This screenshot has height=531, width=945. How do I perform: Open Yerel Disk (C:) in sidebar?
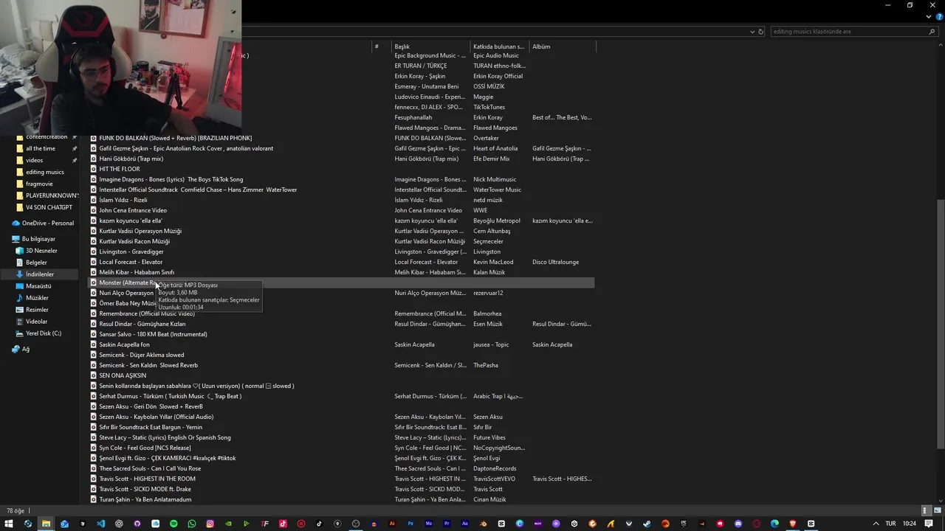point(44,333)
